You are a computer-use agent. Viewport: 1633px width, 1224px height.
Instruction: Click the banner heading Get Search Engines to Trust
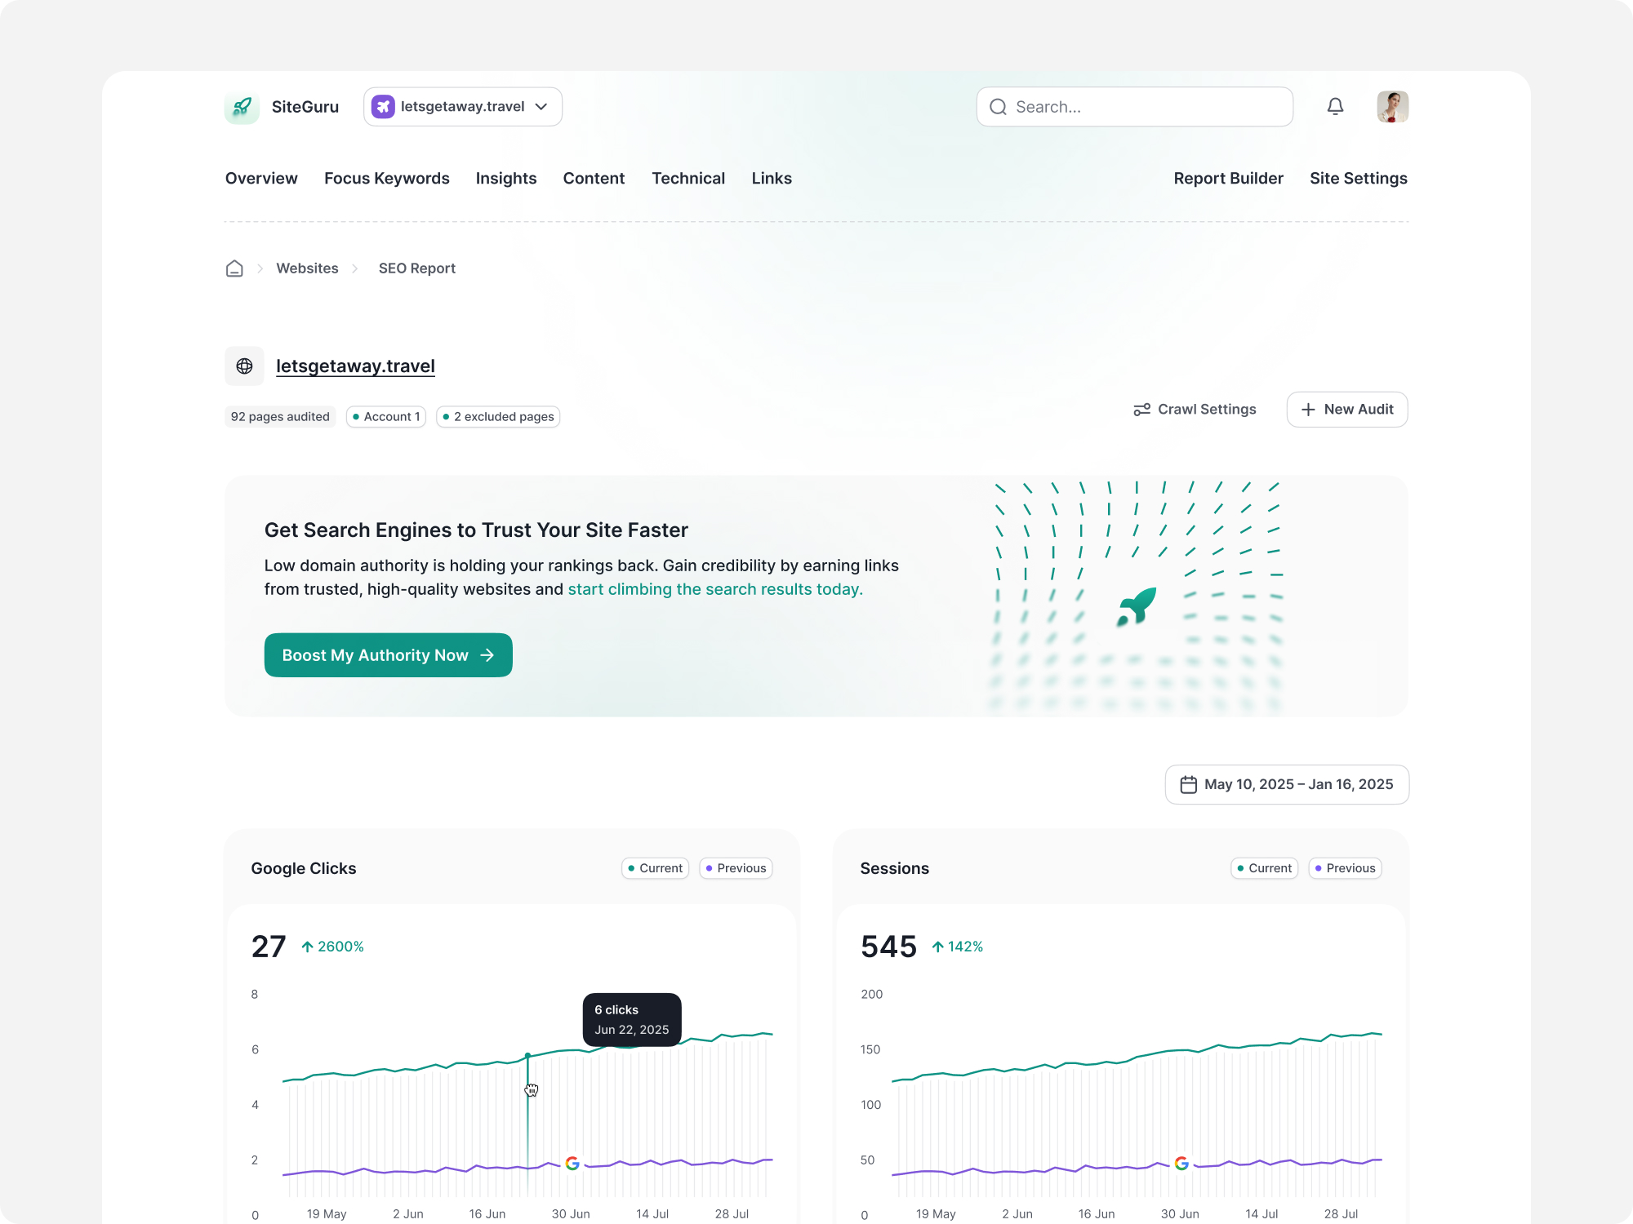coord(476,530)
